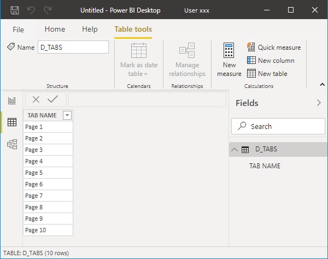328x259 pixels.
Task: Create a New table
Action: pos(267,74)
